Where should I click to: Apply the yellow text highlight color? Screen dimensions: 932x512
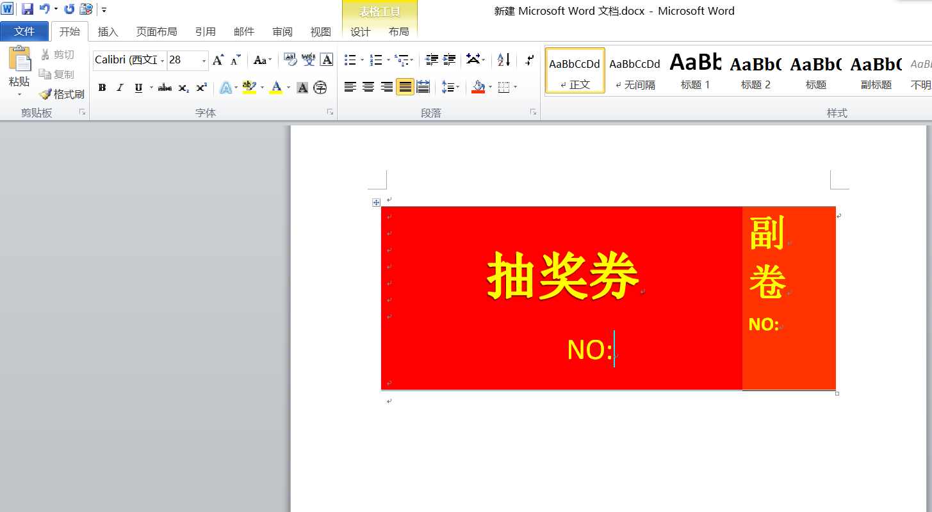click(x=249, y=88)
